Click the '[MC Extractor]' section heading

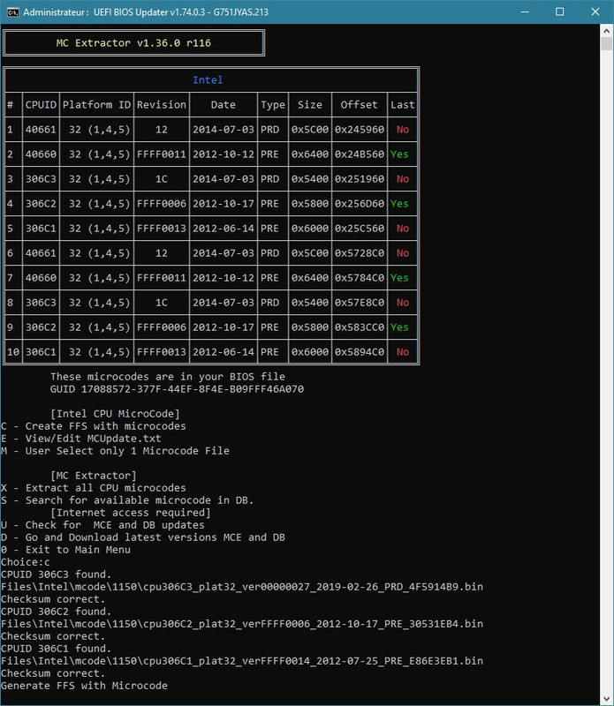[94, 476]
